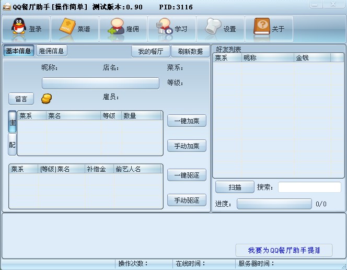Click the 雇佣 hire person icon
Viewport: 347px width, 270px height.
pyautogui.click(x=115, y=29)
